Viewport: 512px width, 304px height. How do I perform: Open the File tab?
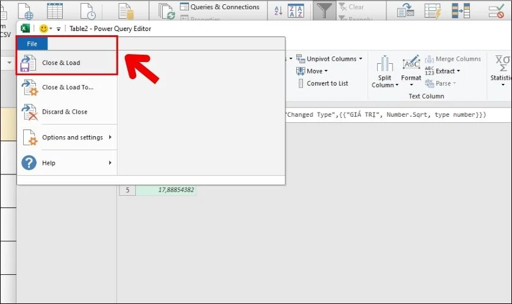click(x=32, y=44)
